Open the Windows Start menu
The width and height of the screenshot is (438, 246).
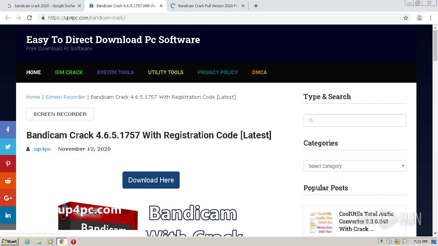click(x=9, y=242)
